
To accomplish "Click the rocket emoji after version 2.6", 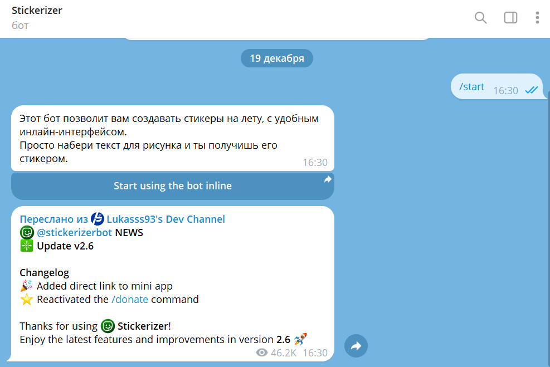I will [300, 339].
